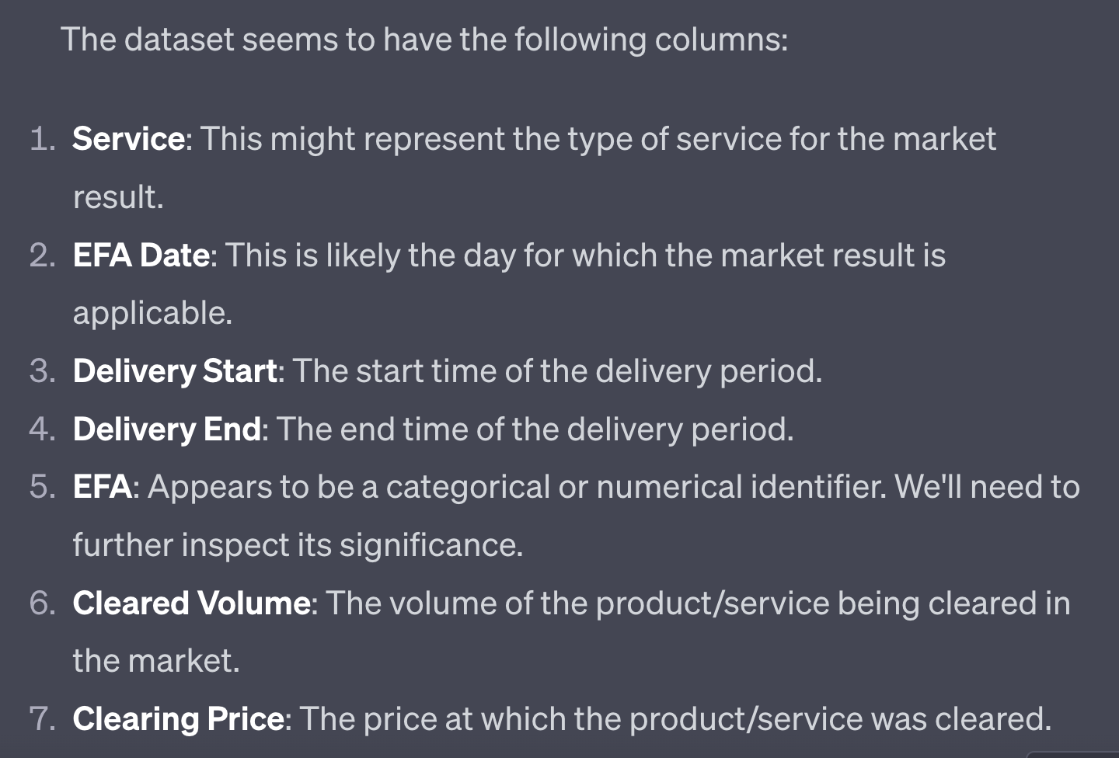Click the text "the market." under Cleared Volume
Image resolution: width=1119 pixels, height=758 pixels.
click(x=156, y=662)
